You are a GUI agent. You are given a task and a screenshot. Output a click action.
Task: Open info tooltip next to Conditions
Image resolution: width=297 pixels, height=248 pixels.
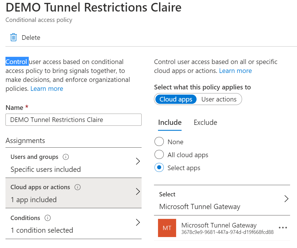pyautogui.click(x=47, y=218)
